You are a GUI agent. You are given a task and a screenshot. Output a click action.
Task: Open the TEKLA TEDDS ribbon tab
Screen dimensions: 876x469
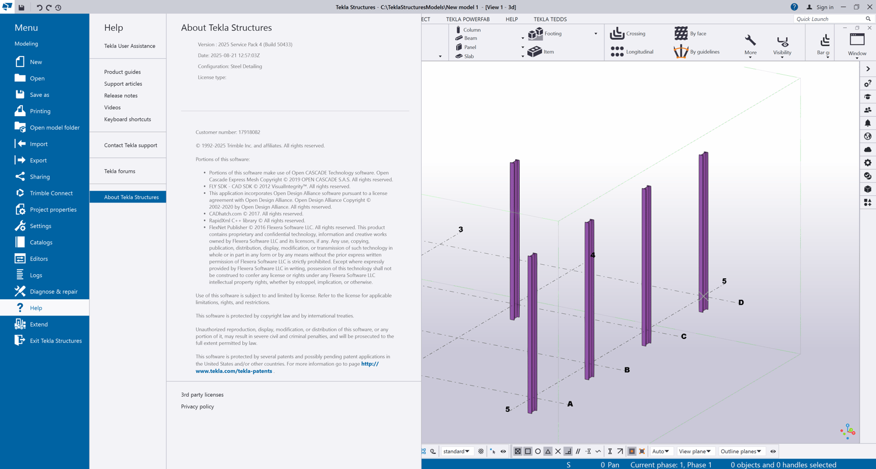point(550,19)
